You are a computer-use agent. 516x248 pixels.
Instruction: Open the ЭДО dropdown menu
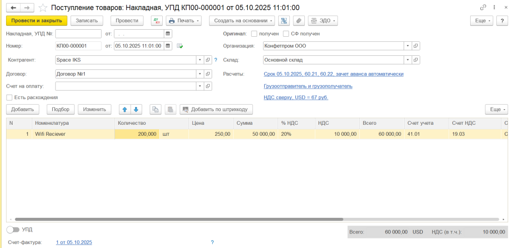(323, 21)
